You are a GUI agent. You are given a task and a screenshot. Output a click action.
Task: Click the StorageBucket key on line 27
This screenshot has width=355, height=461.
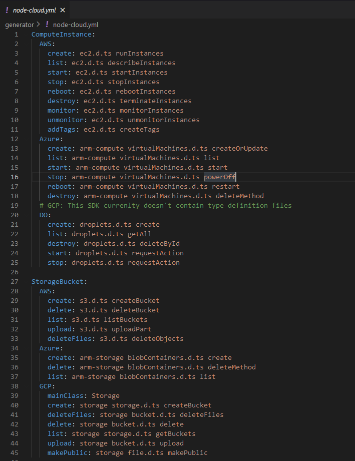point(58,282)
